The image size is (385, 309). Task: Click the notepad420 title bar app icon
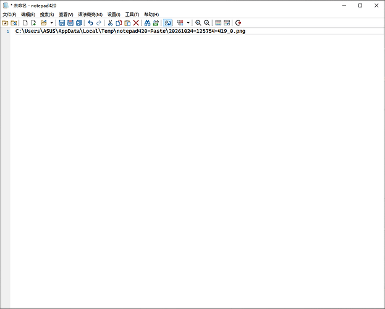6,6
